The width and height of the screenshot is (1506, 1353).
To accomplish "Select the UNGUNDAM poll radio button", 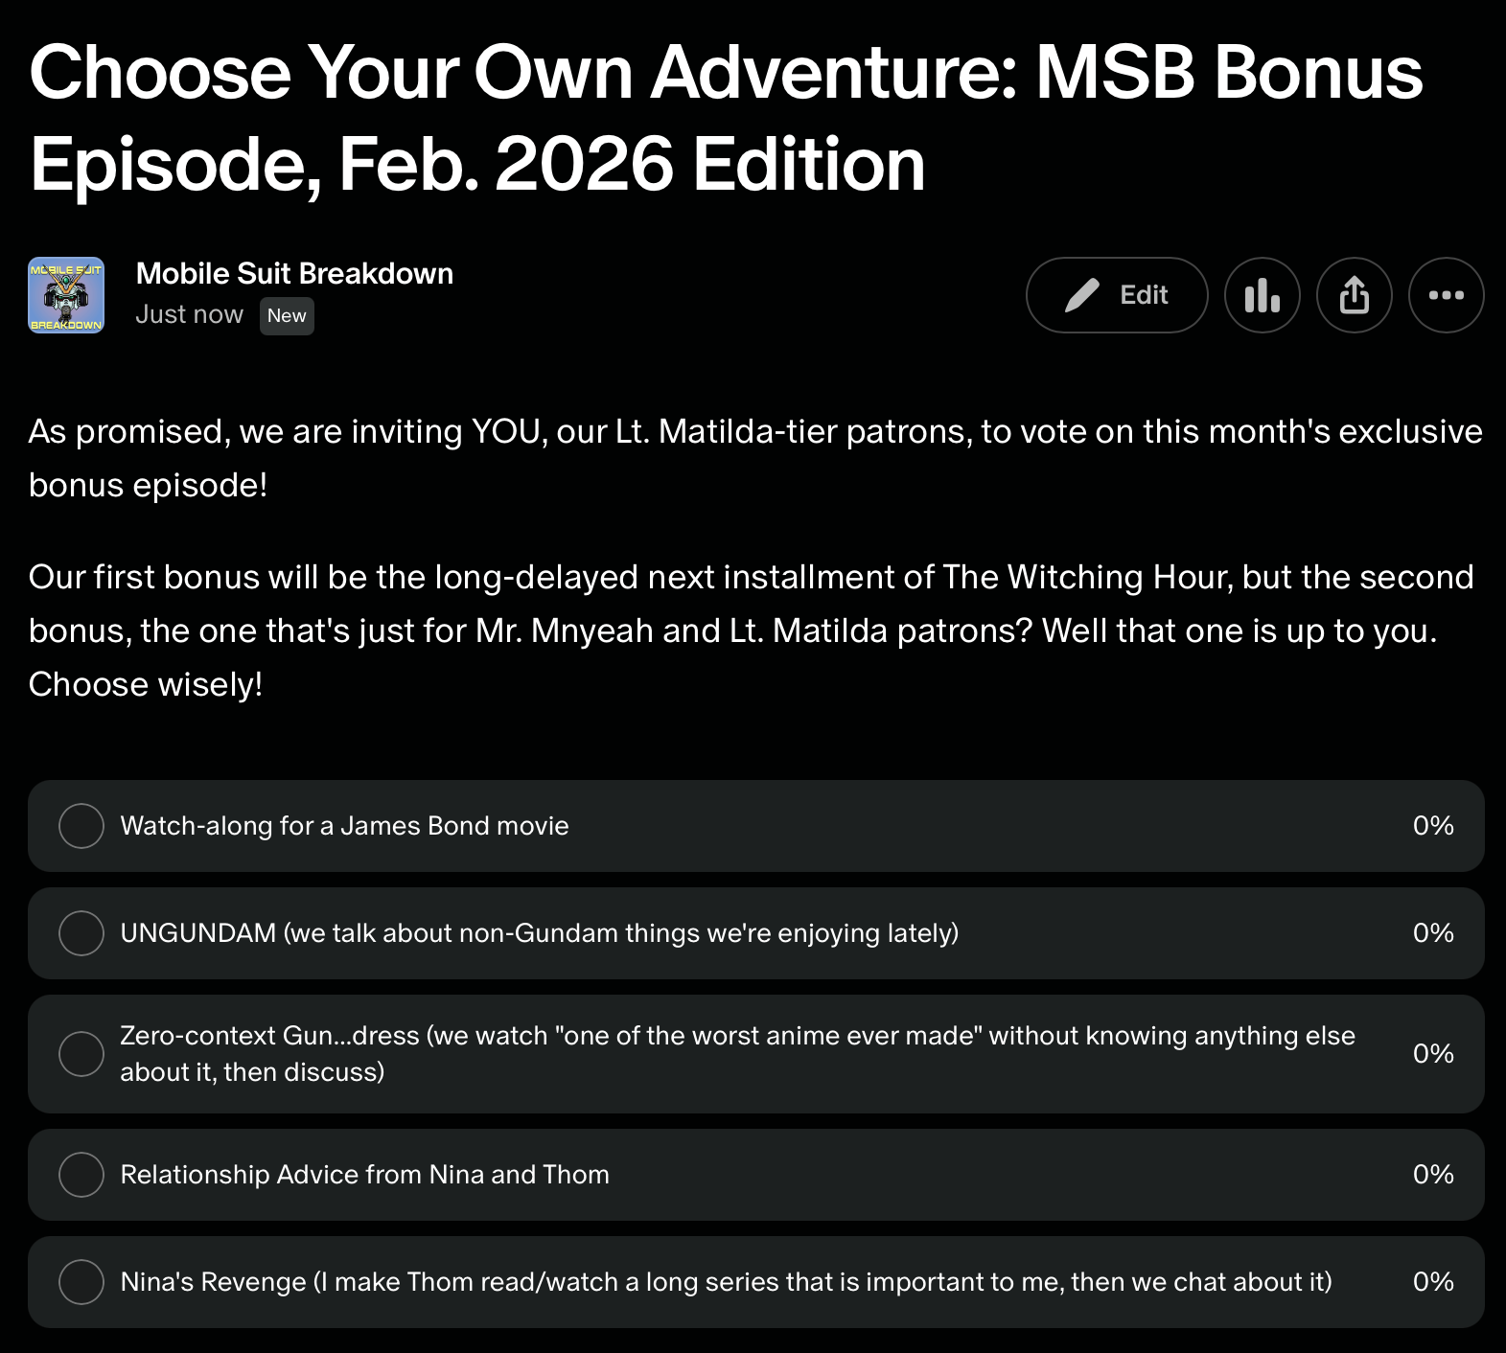I will pos(81,933).
